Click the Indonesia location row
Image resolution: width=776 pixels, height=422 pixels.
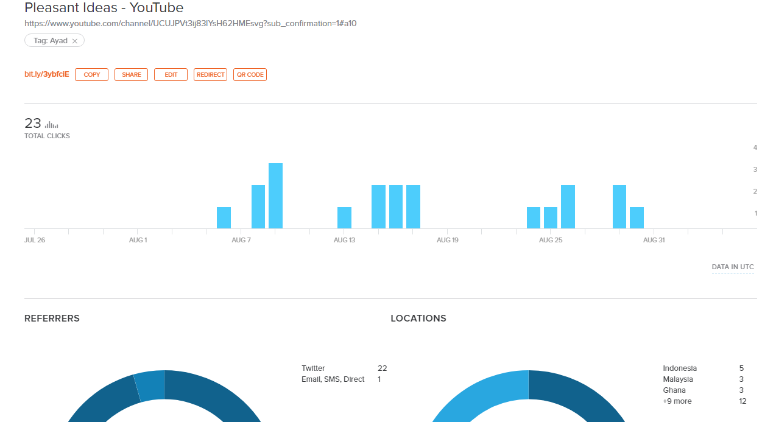[x=704, y=368]
